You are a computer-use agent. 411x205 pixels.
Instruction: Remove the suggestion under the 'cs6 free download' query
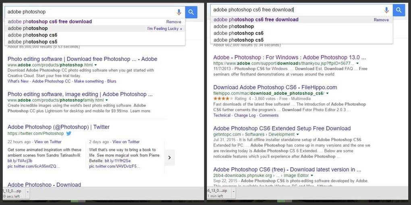381,20
